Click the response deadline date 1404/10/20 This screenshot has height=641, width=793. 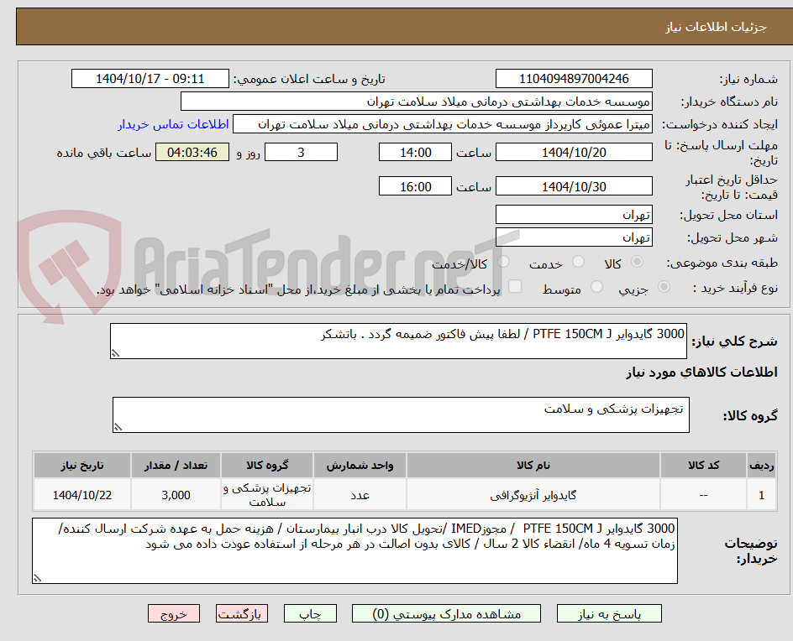pos(574,152)
